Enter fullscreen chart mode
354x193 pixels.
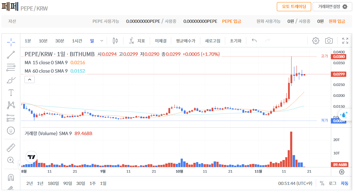click(x=345, y=41)
